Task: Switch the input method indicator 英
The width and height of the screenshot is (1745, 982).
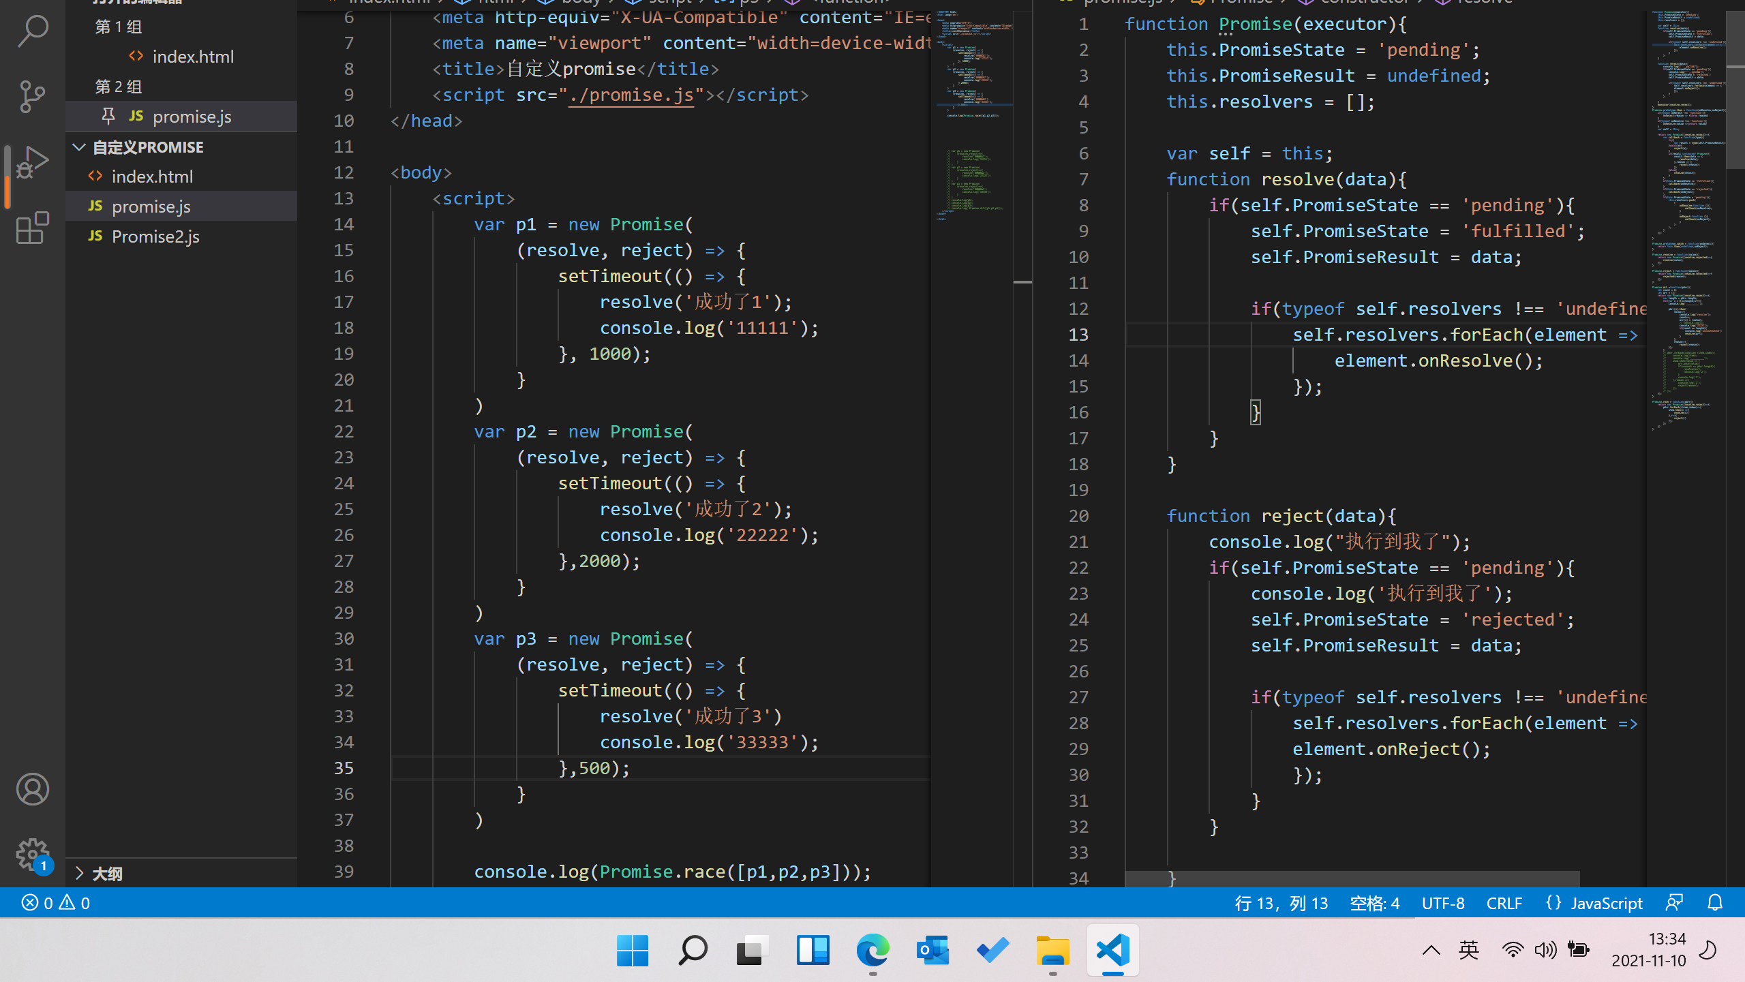Action: [x=1469, y=950]
